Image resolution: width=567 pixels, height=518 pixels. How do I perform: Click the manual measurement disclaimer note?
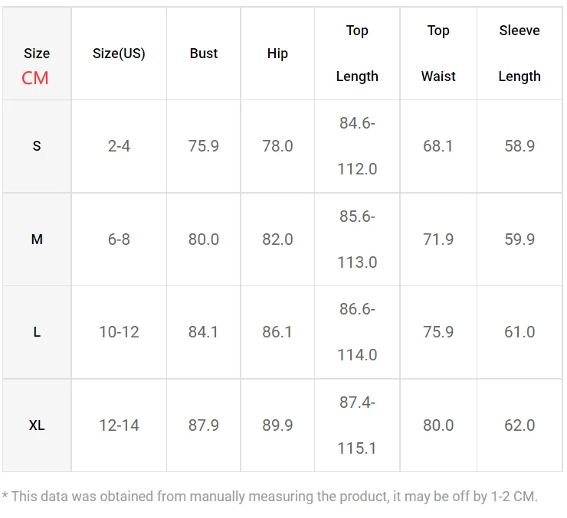(x=270, y=497)
